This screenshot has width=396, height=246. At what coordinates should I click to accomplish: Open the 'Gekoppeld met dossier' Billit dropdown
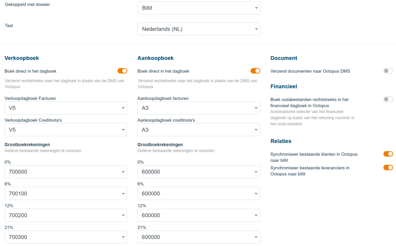pyautogui.click(x=199, y=8)
